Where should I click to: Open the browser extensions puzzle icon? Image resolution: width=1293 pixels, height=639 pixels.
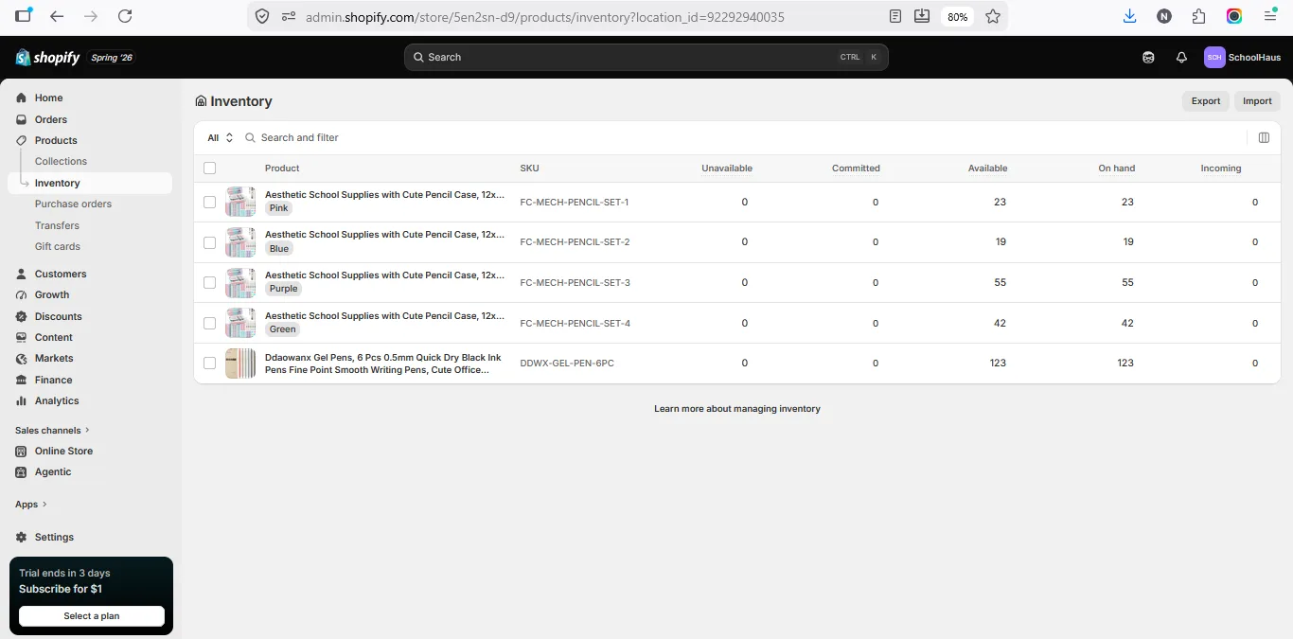point(1199,16)
